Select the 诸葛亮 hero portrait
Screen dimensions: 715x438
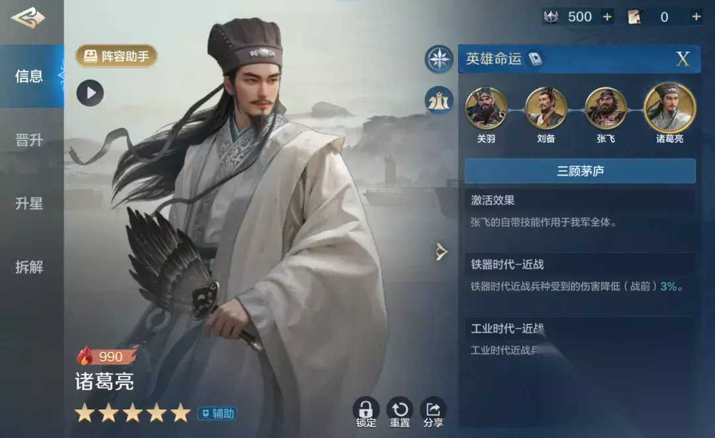tap(669, 108)
